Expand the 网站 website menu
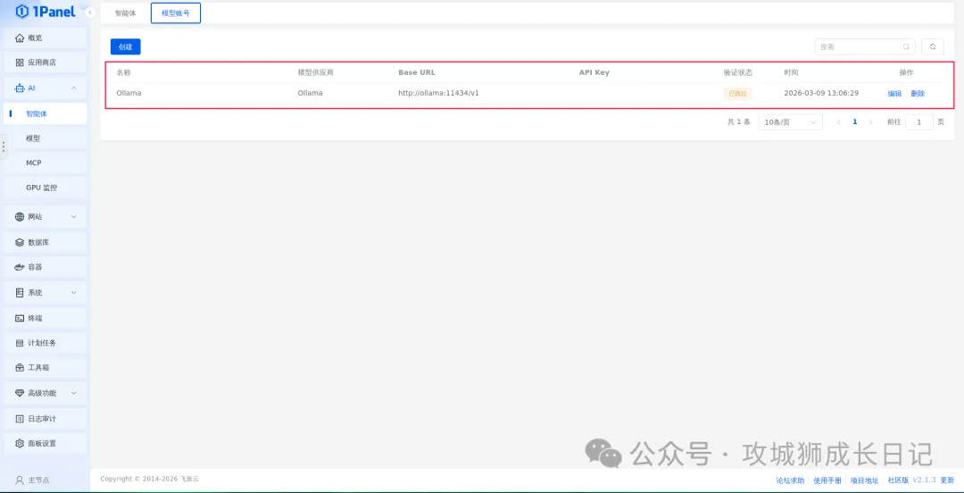The height and width of the screenshot is (493, 964). [x=73, y=217]
